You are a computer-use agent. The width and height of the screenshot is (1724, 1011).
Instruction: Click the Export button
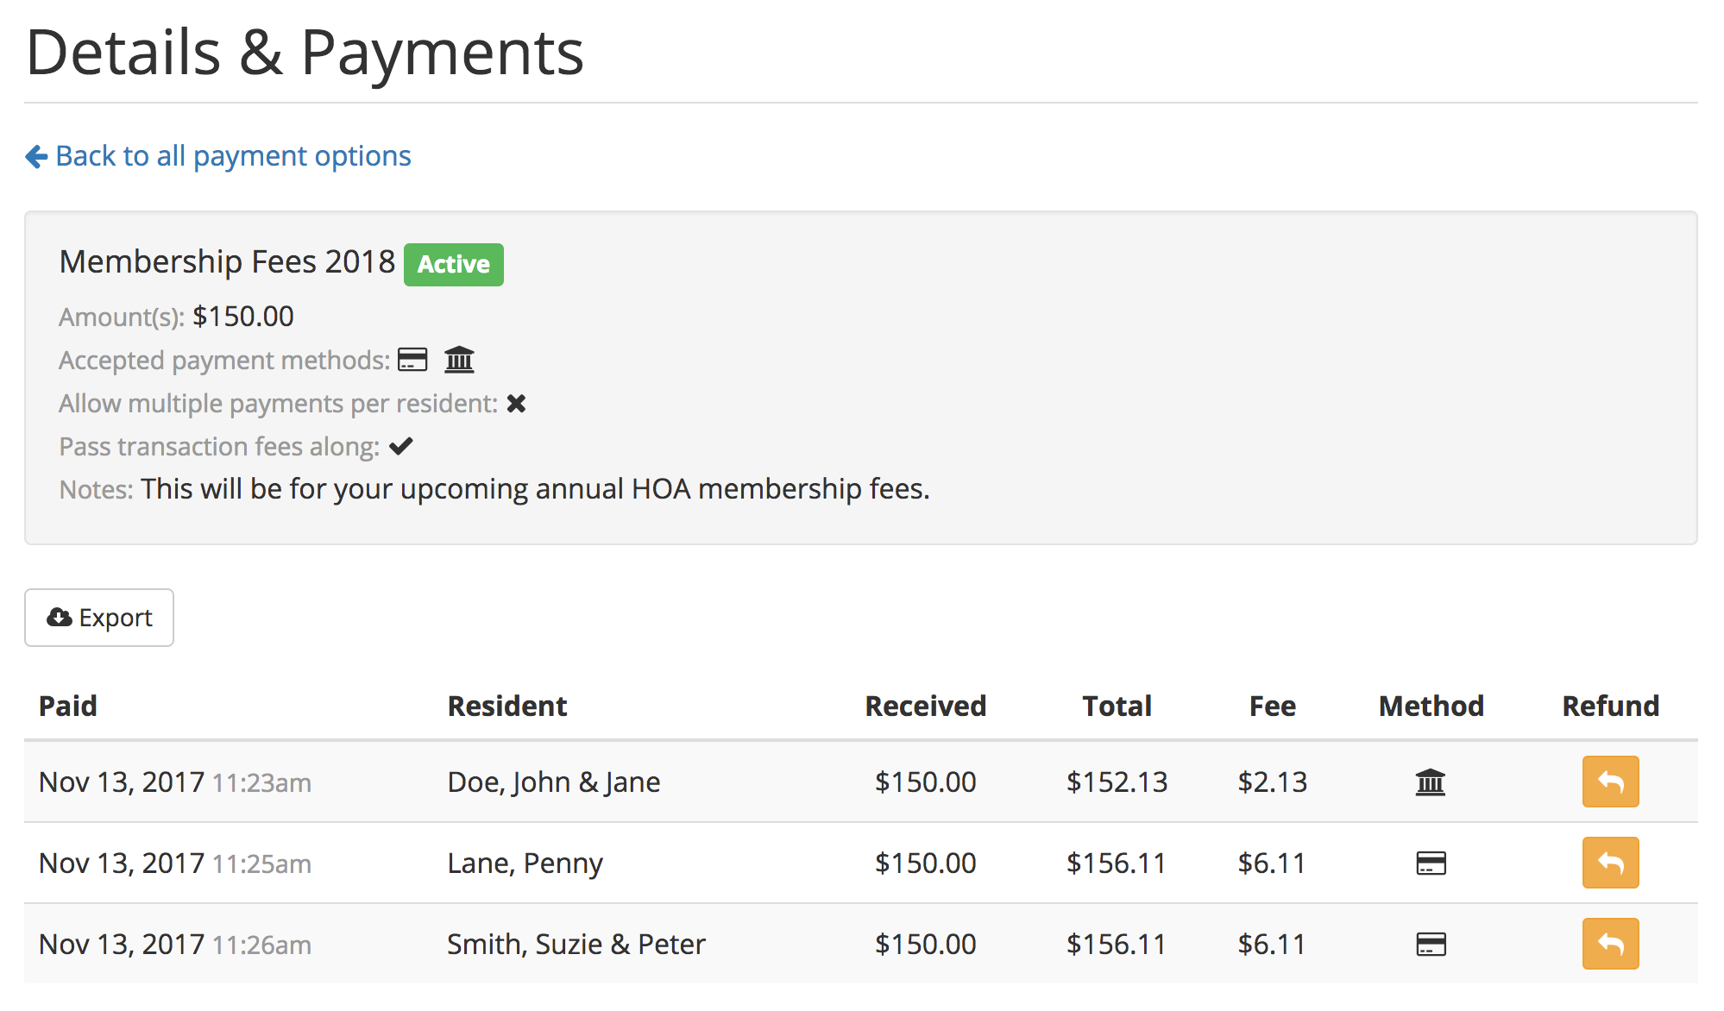pyautogui.click(x=99, y=618)
